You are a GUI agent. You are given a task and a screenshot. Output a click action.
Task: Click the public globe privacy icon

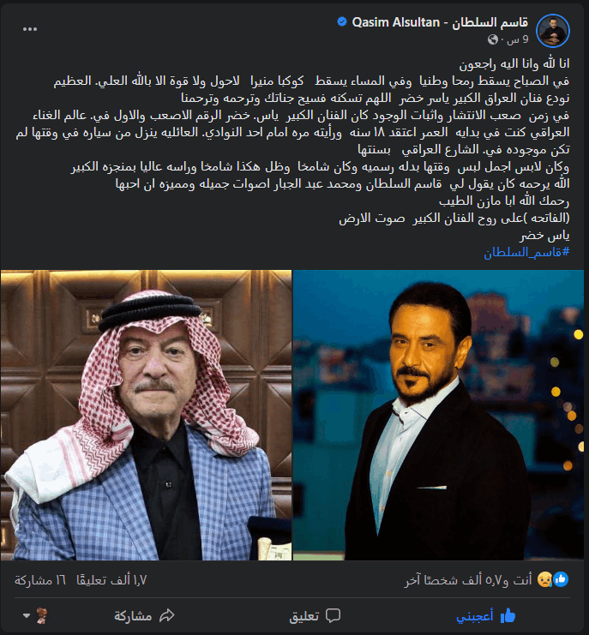pyautogui.click(x=493, y=39)
